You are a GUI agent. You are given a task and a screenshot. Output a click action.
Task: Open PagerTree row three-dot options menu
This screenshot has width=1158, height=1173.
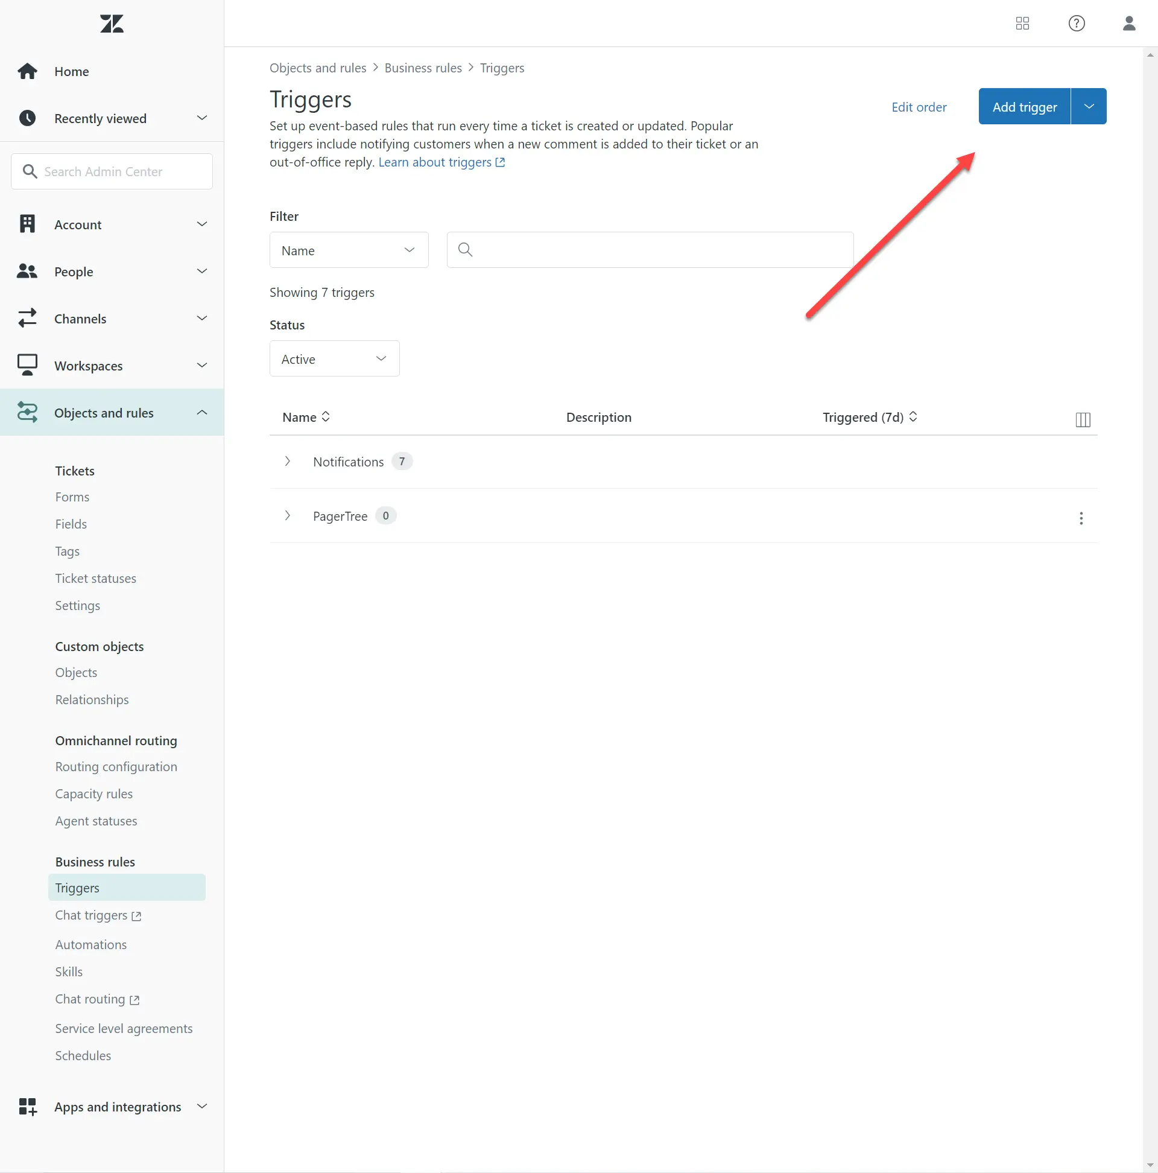tap(1080, 518)
